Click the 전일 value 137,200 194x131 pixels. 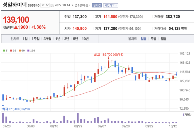click(80, 17)
